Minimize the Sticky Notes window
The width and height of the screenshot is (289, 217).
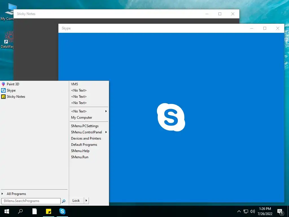pyautogui.click(x=207, y=14)
